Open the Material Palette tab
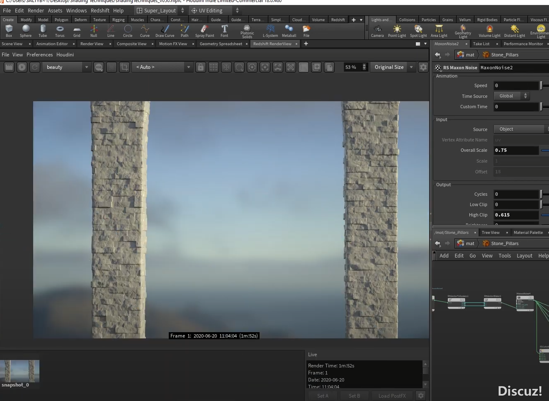Viewport: 549px width, 401px height. click(x=528, y=232)
